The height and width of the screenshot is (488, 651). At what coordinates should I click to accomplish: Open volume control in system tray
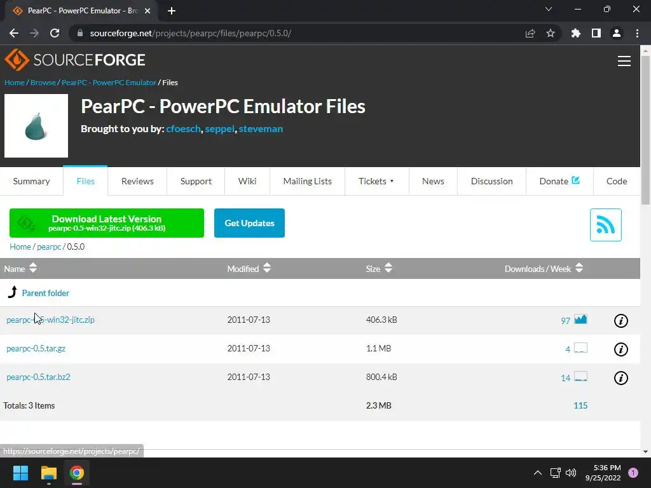(571, 473)
